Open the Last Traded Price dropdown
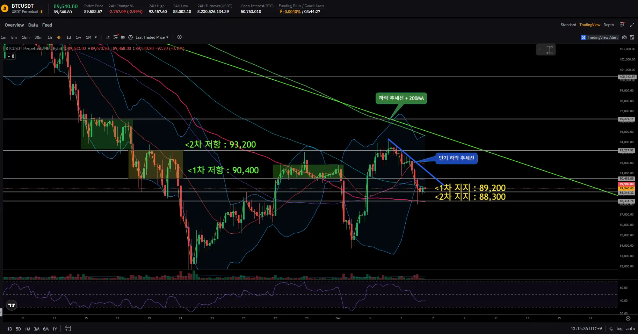638x334 pixels. (x=152, y=37)
